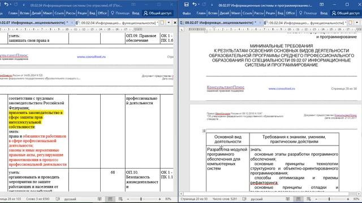Click Общий доступ in the left window
362x203 pixels.
pyautogui.click(x=157, y=14)
